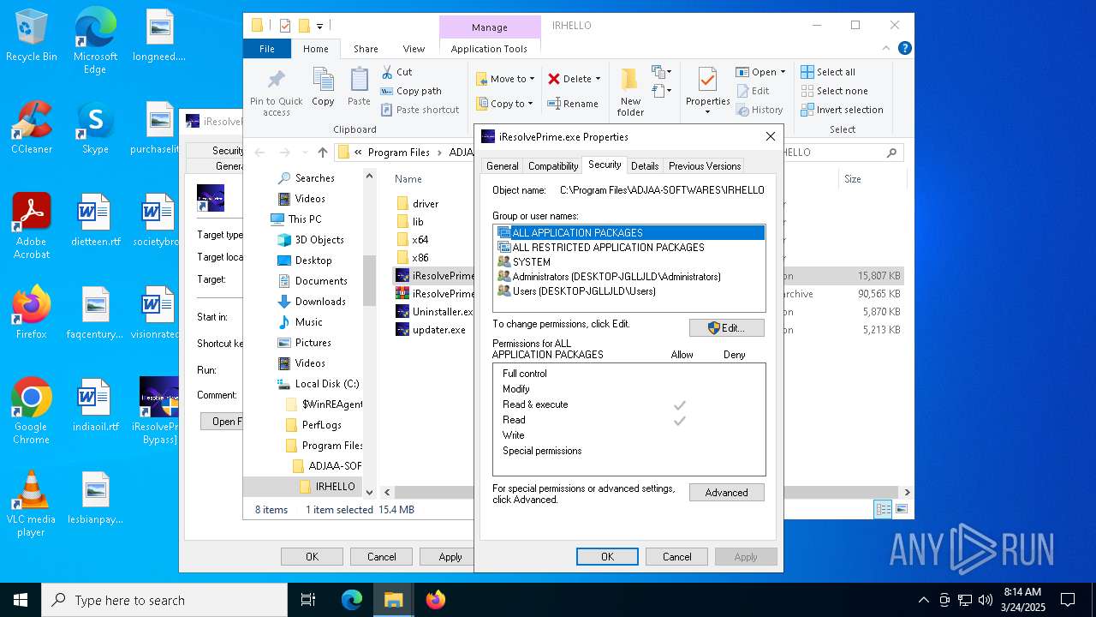Click the Copy ribbon icon
This screenshot has height=617, width=1096.
point(323,87)
